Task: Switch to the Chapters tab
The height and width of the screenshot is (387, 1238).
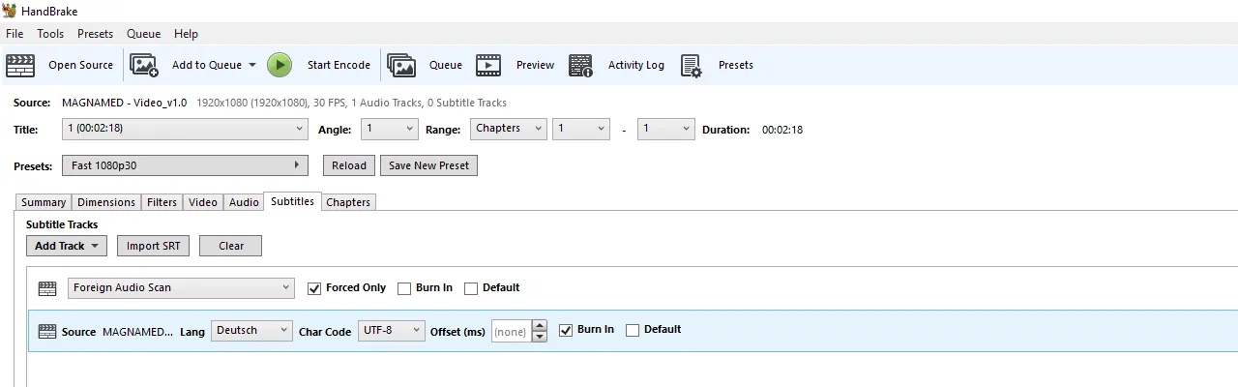Action: (348, 202)
